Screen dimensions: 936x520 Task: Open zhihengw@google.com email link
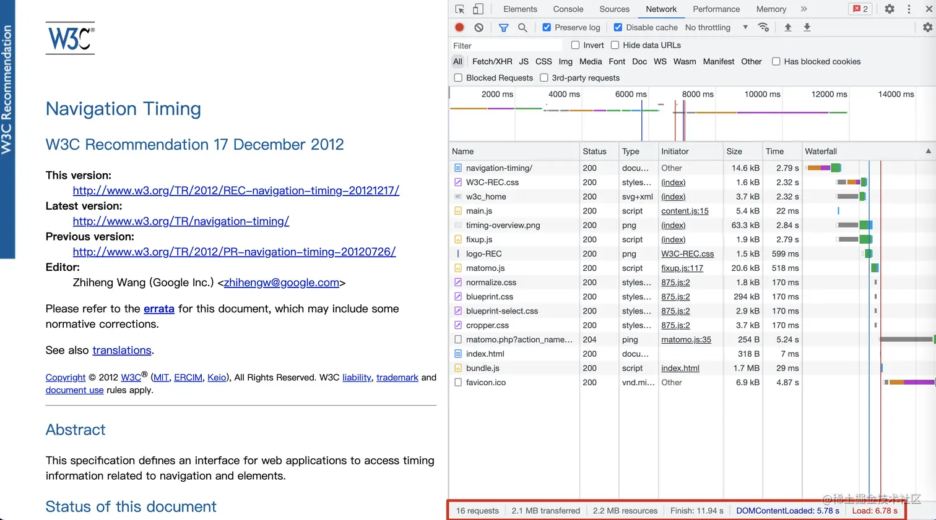coord(282,283)
